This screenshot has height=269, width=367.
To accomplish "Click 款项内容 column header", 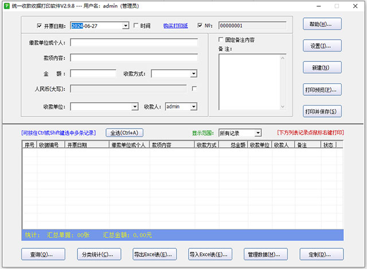I will [x=172, y=145].
